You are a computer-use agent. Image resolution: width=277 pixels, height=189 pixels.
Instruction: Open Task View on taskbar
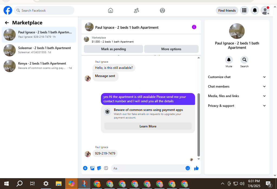tap(32, 184)
